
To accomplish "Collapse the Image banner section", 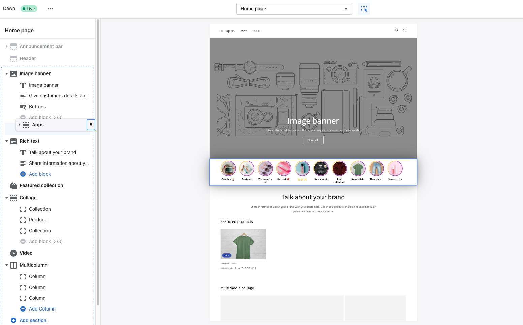I will click(7, 73).
